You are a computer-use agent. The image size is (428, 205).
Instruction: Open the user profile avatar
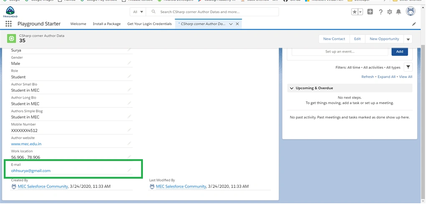click(410, 11)
